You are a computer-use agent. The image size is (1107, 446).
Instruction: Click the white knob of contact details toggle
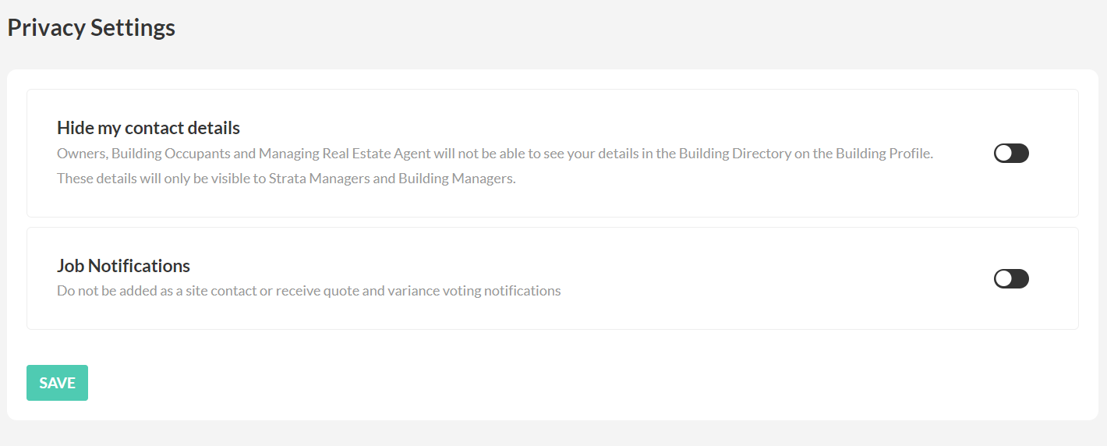pos(1003,153)
